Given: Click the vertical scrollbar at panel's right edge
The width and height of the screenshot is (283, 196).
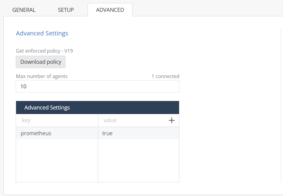Looking at the screenshot, I should coord(281,106).
